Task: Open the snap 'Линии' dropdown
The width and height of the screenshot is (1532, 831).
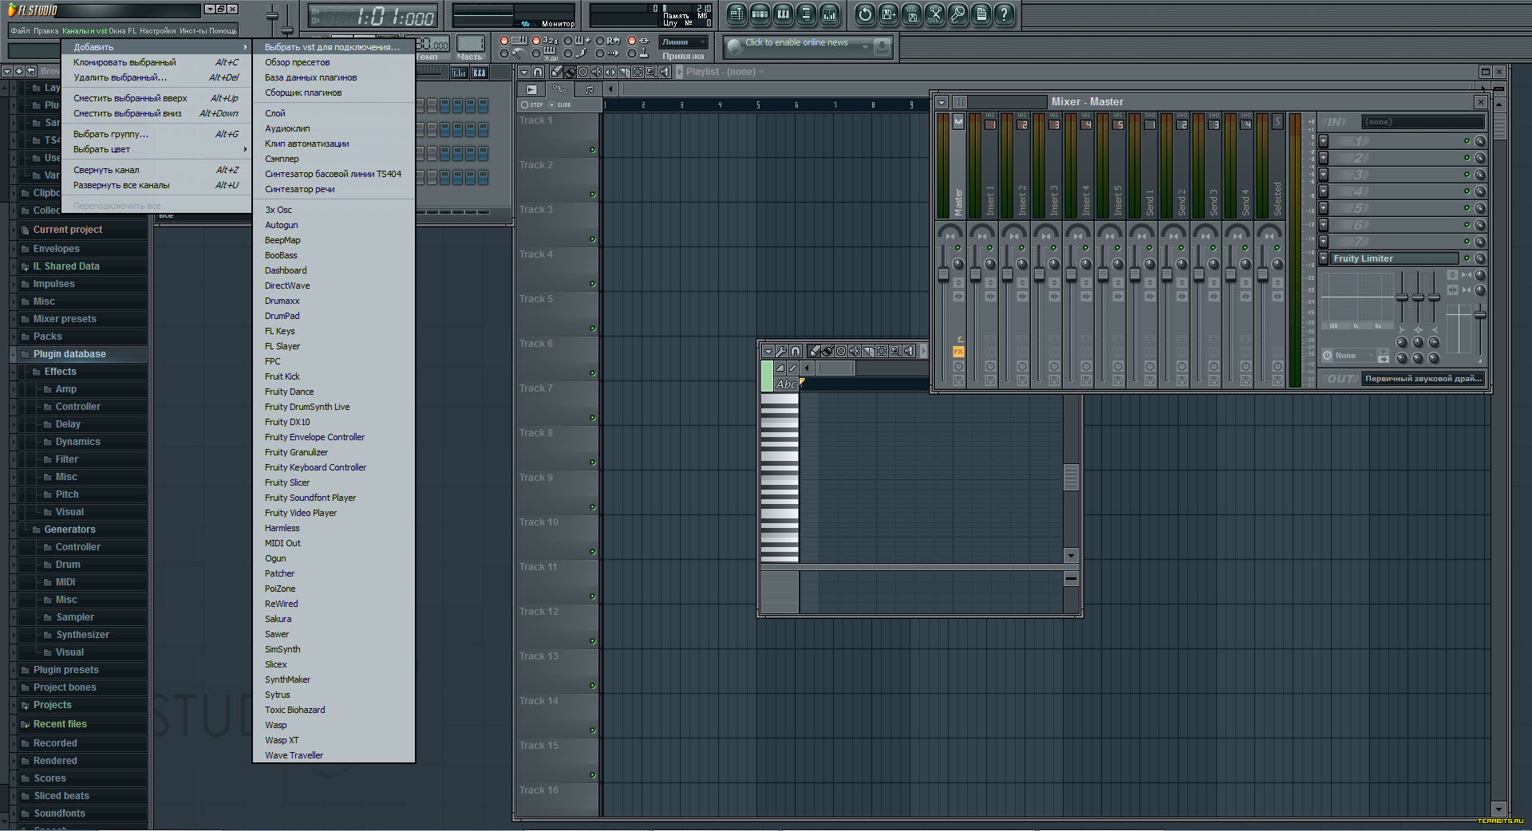Action: click(x=683, y=42)
